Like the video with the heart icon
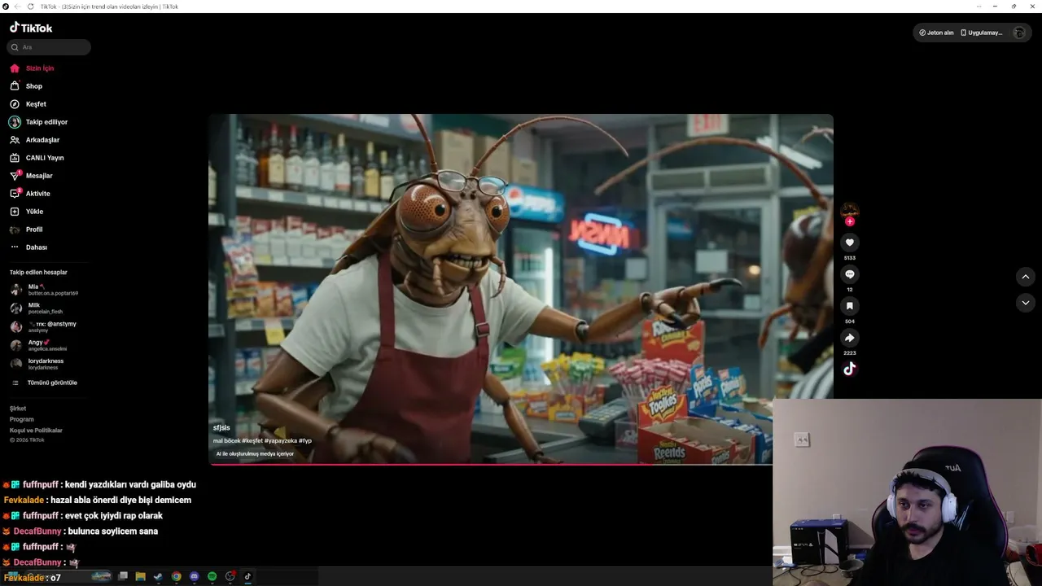 850,243
